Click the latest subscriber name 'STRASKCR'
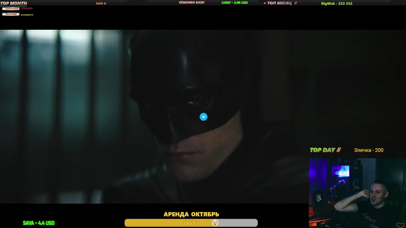 tap(27, 9)
